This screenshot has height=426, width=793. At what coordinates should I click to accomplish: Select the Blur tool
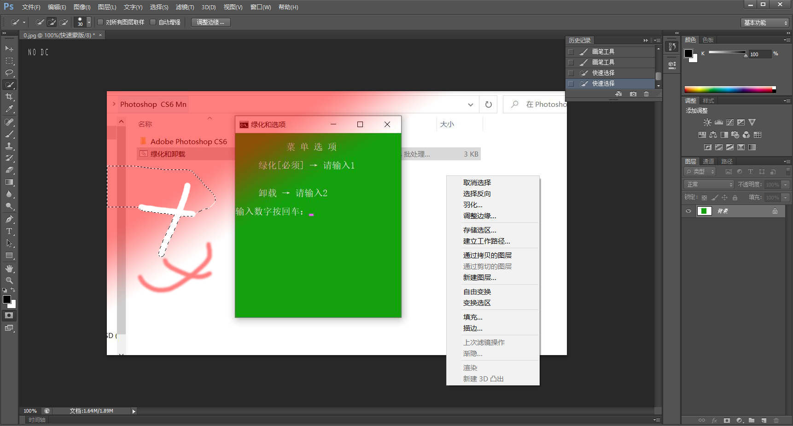(9, 194)
